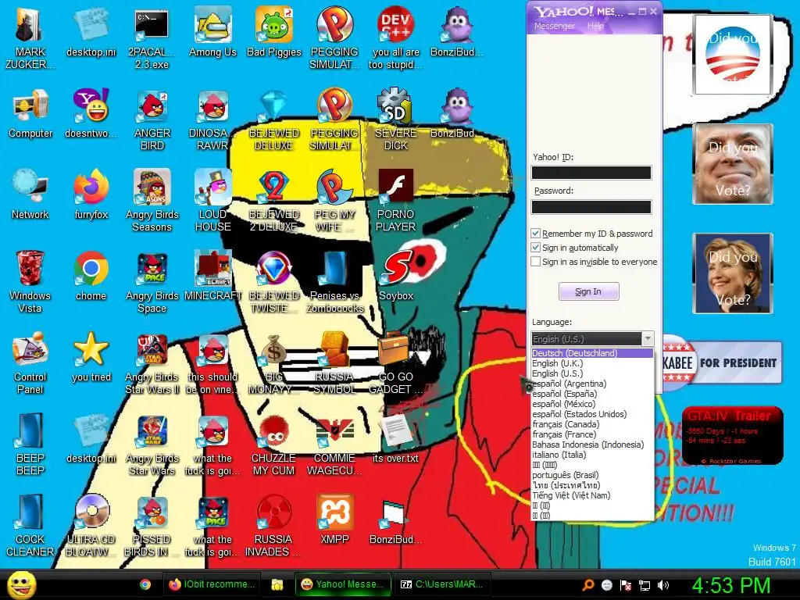
Task: Click the Sign In button
Action: pos(589,292)
